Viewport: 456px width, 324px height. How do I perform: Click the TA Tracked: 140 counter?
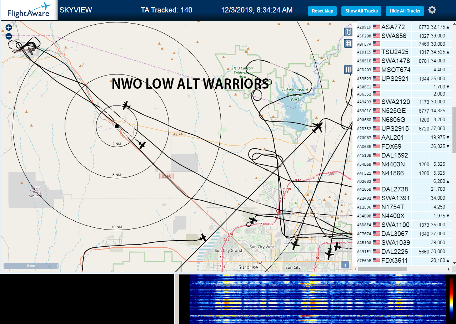pyautogui.click(x=167, y=10)
